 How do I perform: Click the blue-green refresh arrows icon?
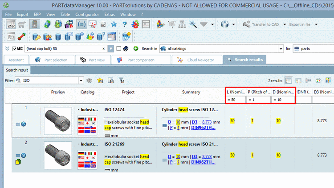47,24
